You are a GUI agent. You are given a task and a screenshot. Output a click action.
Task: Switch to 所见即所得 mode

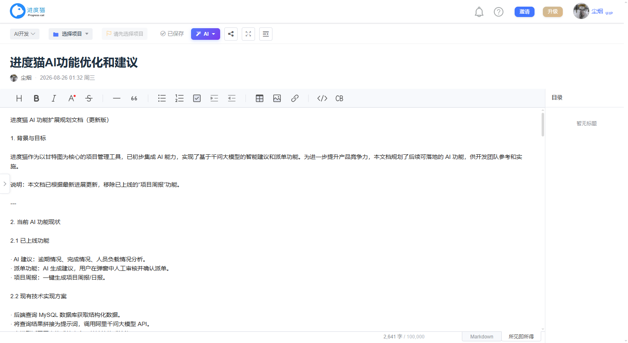521,337
